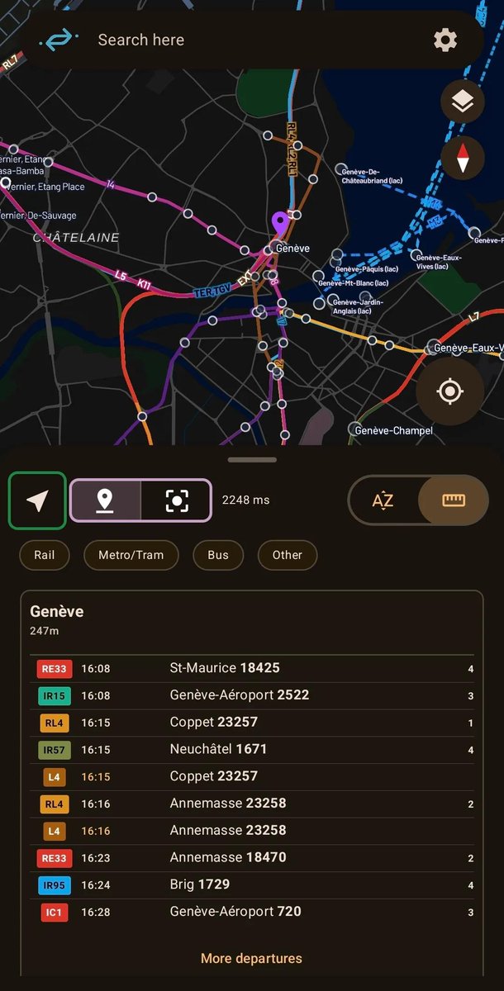Select pin location mode toggle
This screenshot has height=991, width=504.
click(105, 500)
